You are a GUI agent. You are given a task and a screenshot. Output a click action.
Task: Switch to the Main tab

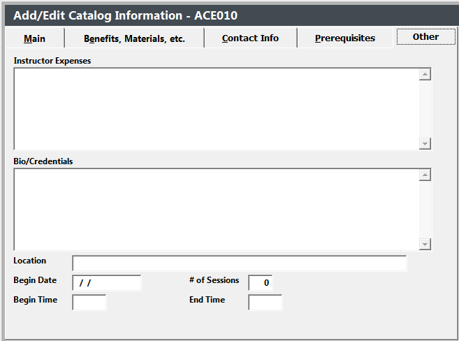point(34,38)
